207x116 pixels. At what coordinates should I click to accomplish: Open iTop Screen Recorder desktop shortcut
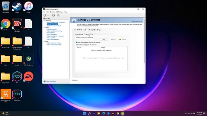pos(17,25)
